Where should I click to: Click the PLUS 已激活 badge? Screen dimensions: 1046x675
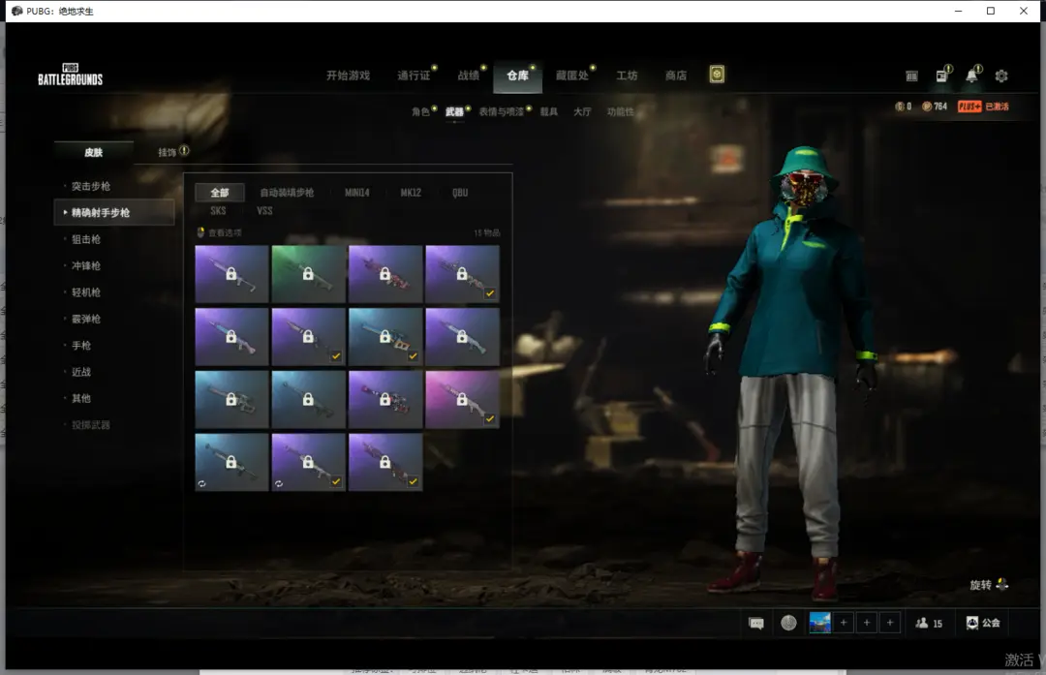click(983, 107)
